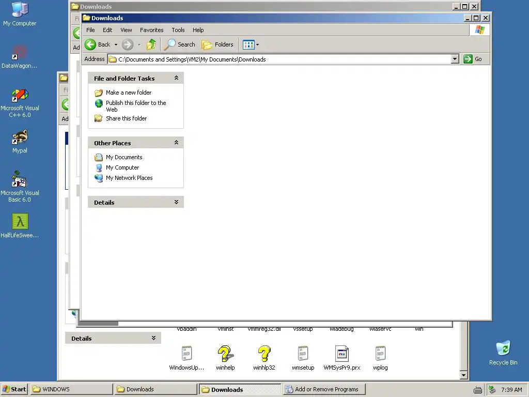Select WindowsUp... file in WINDOWS window
Screen dimensions: 529x397
pos(186,358)
